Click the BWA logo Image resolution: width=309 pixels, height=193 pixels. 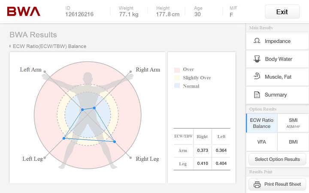pos(24,12)
